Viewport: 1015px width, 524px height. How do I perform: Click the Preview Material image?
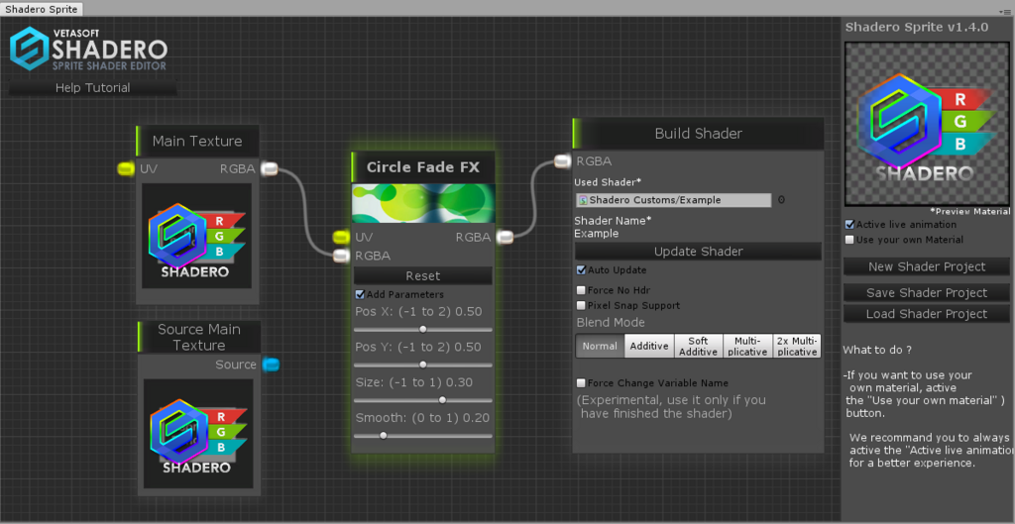pyautogui.click(x=927, y=124)
